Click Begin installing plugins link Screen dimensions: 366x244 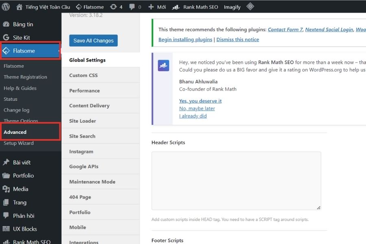click(185, 39)
